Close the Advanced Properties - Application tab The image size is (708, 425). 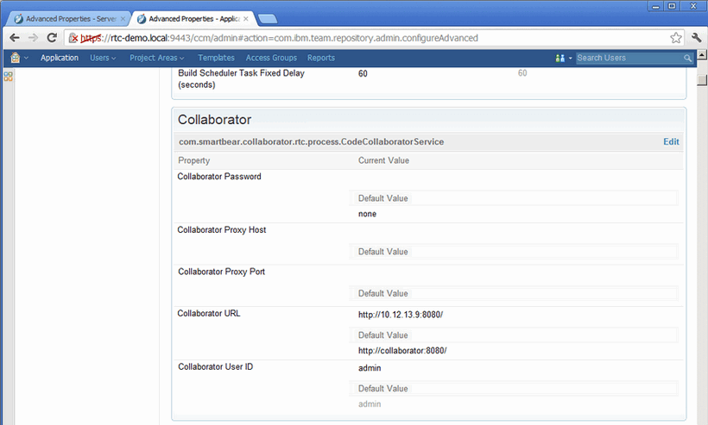(x=245, y=19)
